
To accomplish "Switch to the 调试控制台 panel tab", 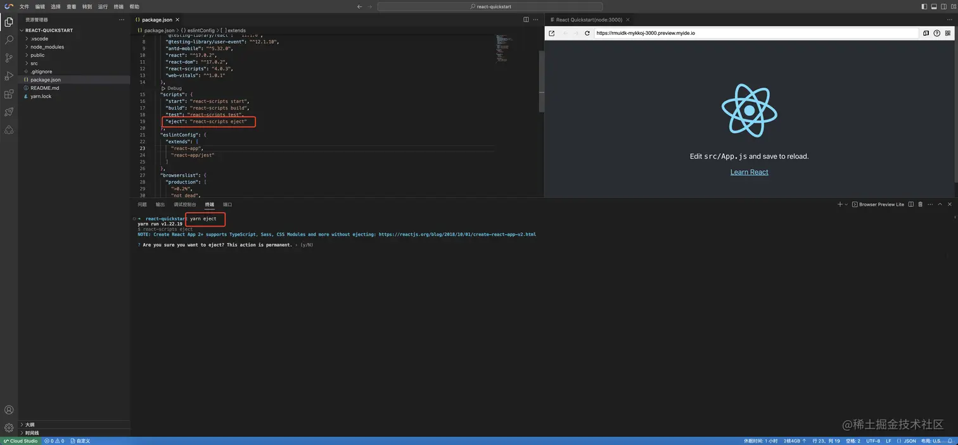I will [x=185, y=204].
